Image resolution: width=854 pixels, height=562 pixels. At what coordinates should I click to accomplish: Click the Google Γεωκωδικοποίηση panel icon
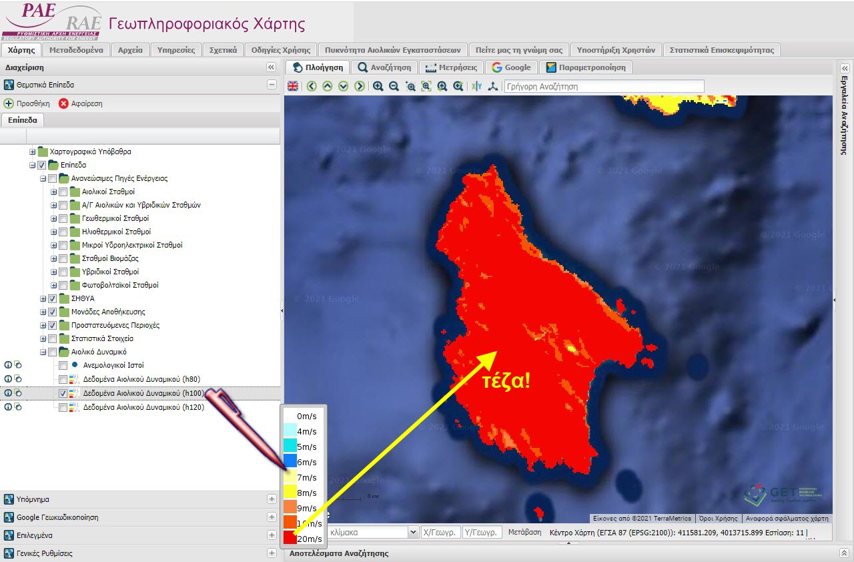[9, 517]
